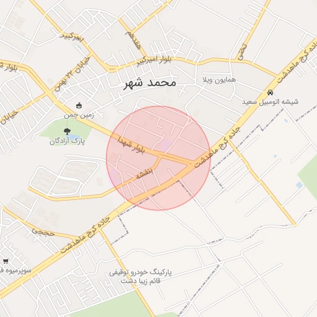Click the red circular highlighted area
Viewport: 317px width, 317px height.
[158, 158]
